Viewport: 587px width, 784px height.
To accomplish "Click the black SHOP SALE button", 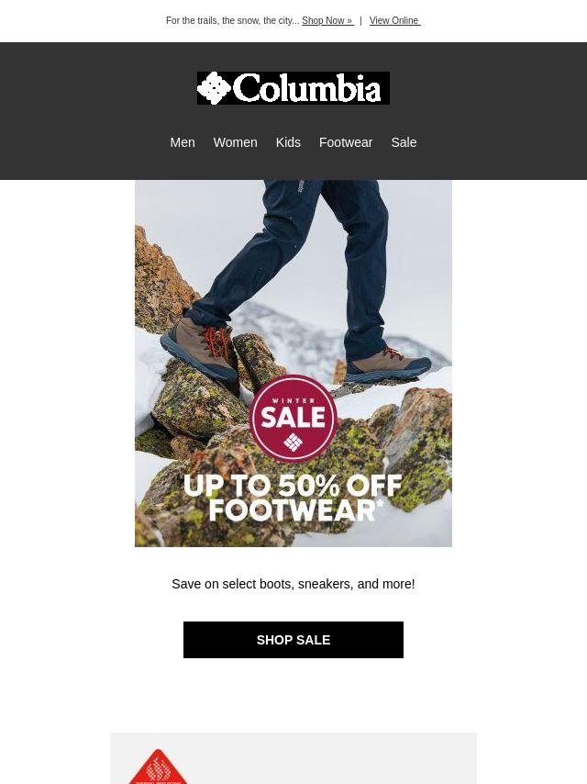I will coord(293,640).
